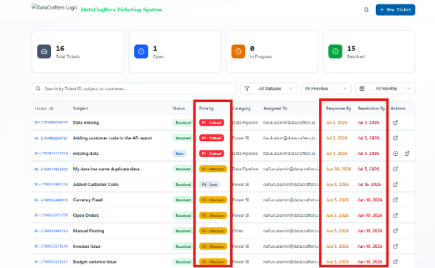Click the assignee email on the Data missing row
Screen dimensions: 435x268
point(289,122)
